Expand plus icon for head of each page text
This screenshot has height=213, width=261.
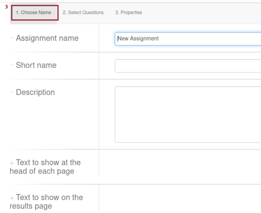click(x=12, y=163)
